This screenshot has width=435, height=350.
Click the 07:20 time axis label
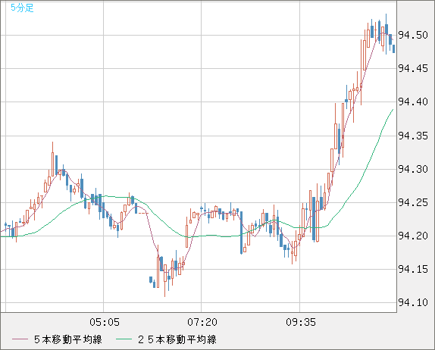[202, 322]
